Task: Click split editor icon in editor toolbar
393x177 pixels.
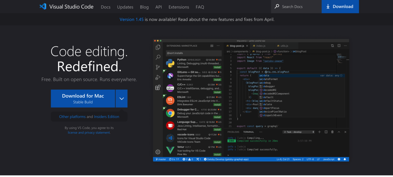Action: pyautogui.click(x=339, y=46)
